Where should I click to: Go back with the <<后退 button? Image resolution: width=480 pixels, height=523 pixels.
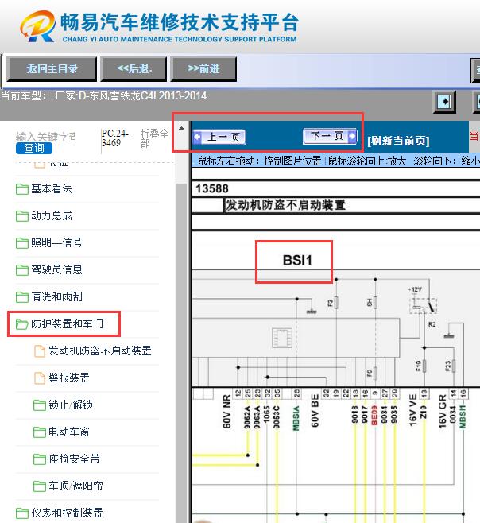pos(134,68)
